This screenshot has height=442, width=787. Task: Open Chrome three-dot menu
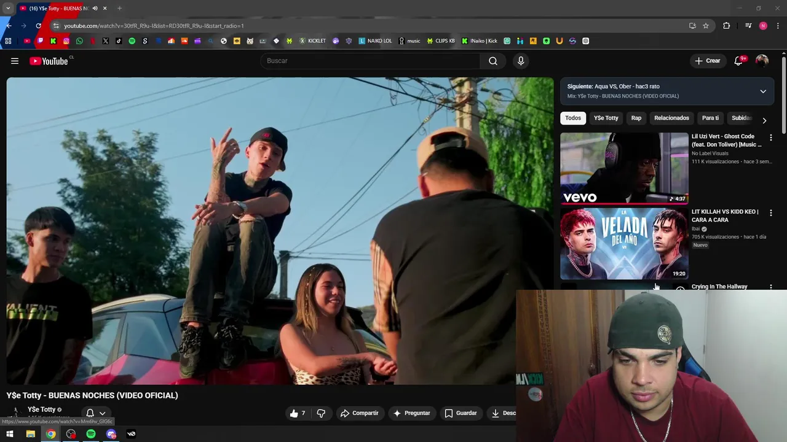coord(778,26)
